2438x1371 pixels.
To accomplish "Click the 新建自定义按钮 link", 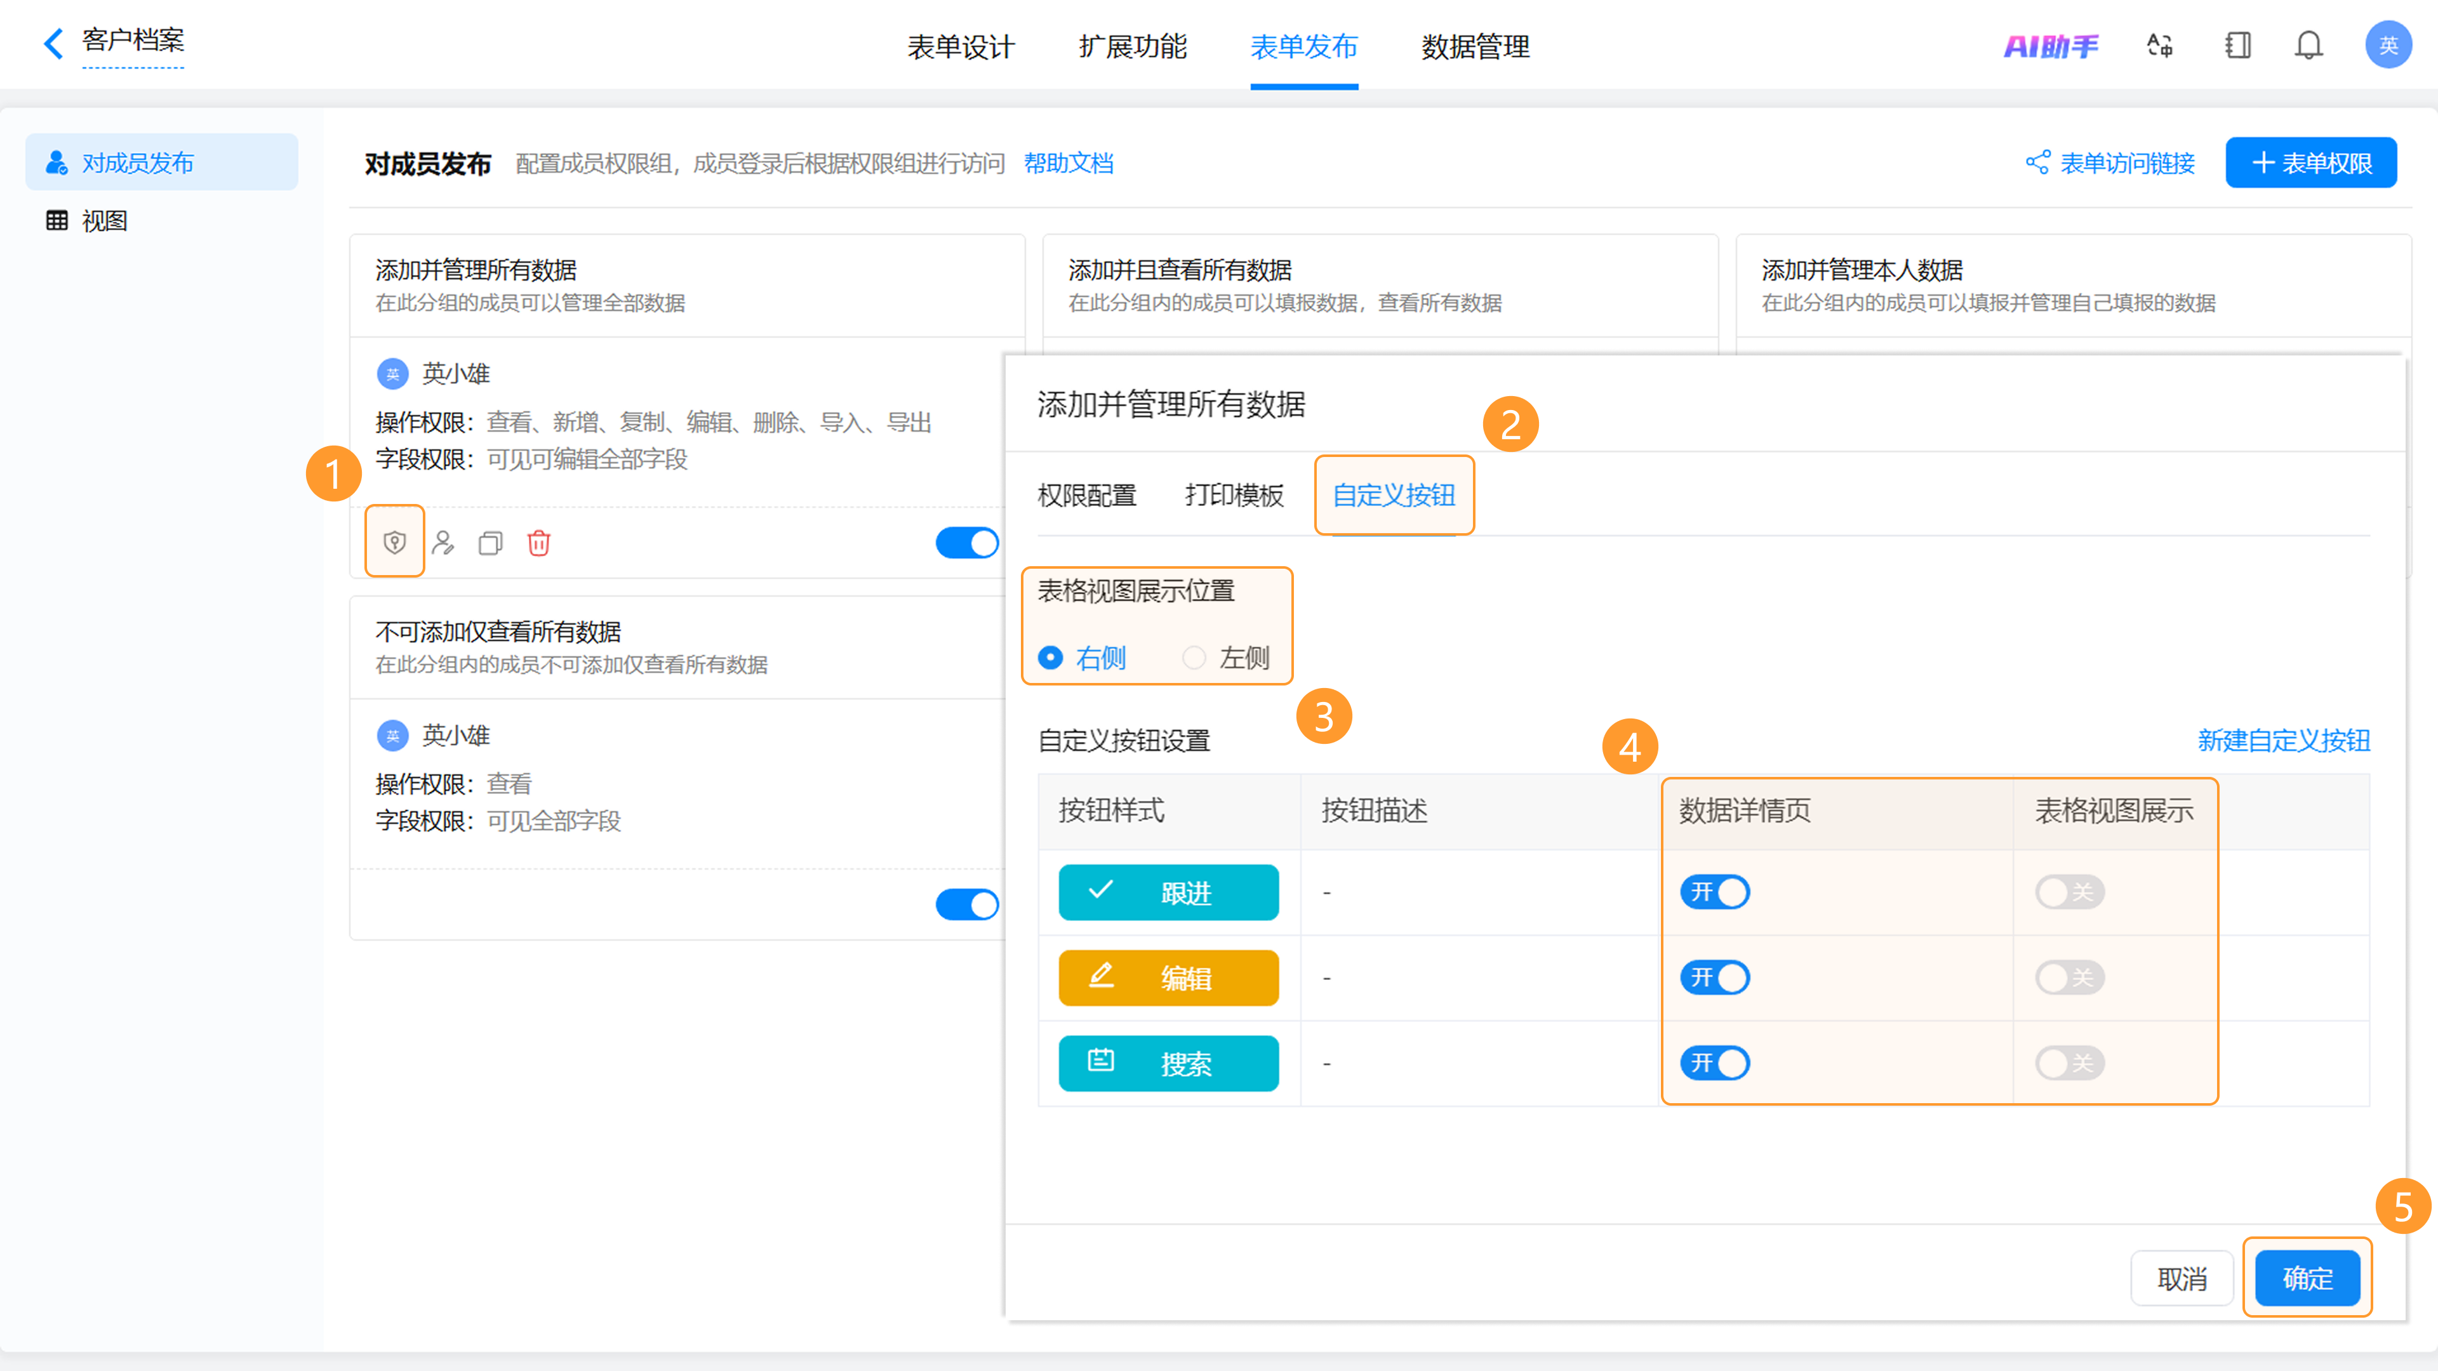I will pyautogui.click(x=2284, y=740).
